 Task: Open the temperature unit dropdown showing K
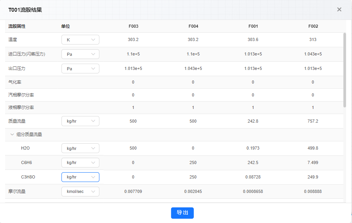(80, 39)
